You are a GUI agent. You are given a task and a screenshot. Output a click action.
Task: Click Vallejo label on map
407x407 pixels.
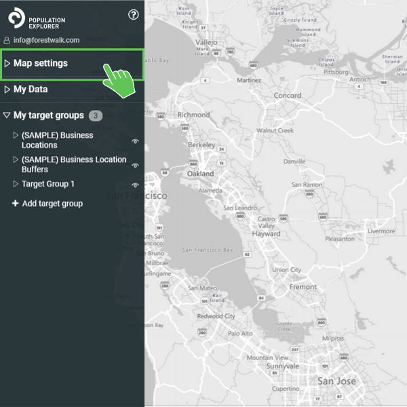coord(206,42)
